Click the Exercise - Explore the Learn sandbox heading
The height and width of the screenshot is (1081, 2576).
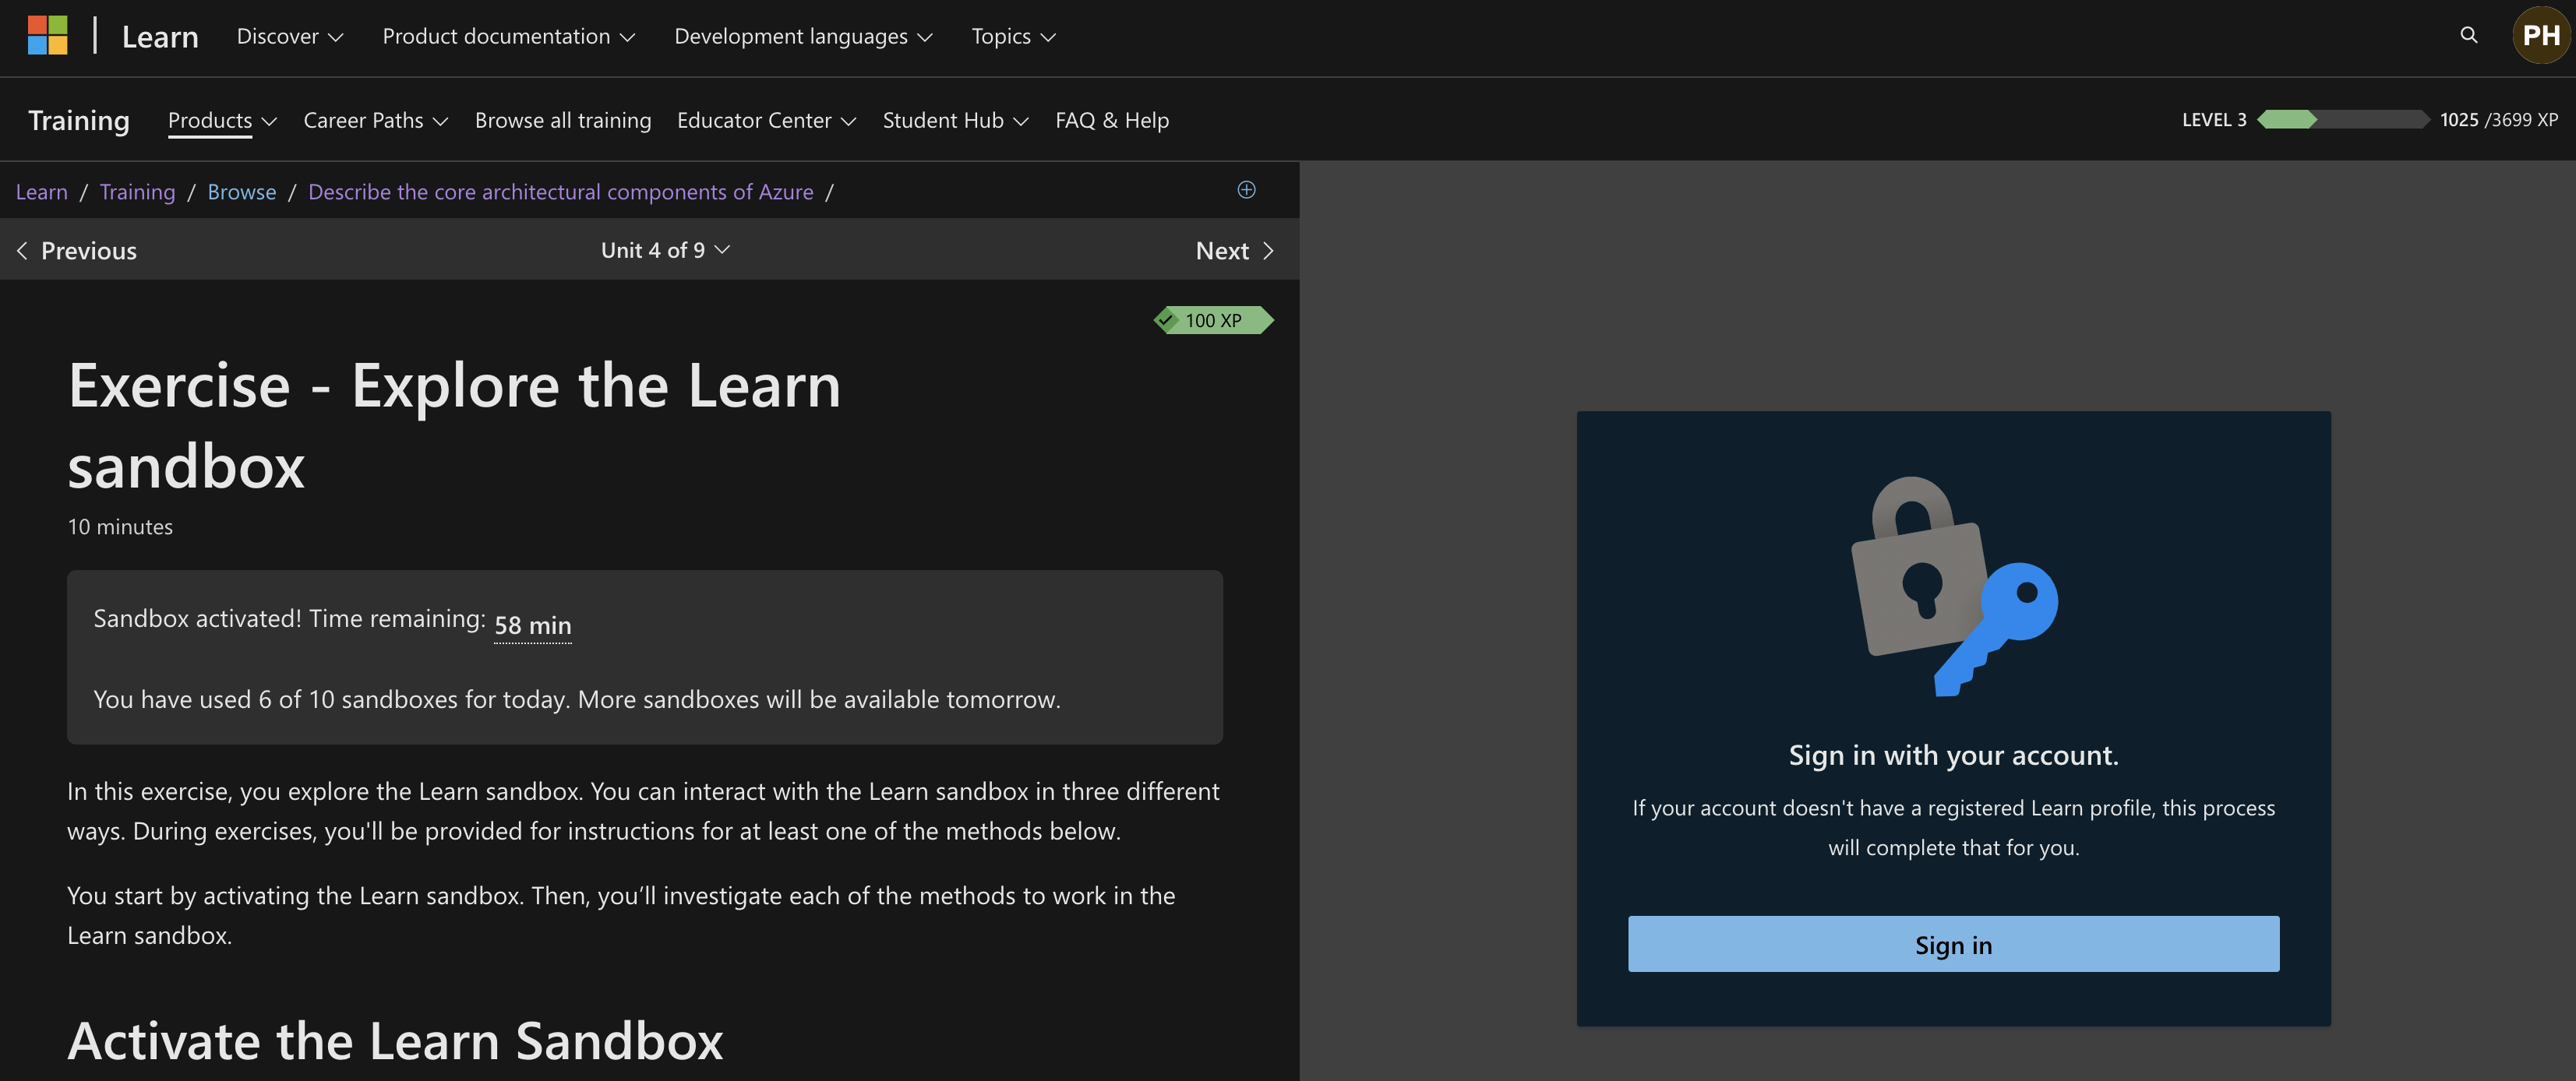(x=454, y=425)
